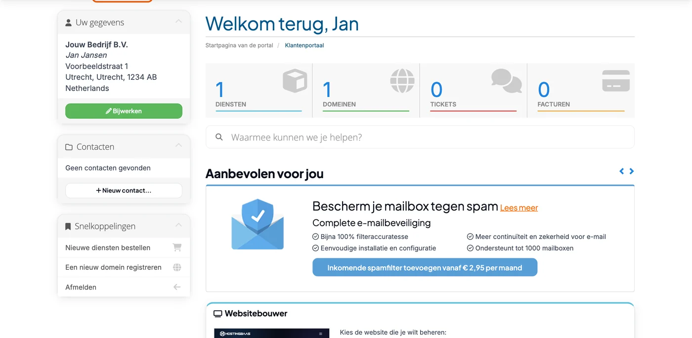
Task: Show previous recommendation with left arrow
Action: [622, 171]
